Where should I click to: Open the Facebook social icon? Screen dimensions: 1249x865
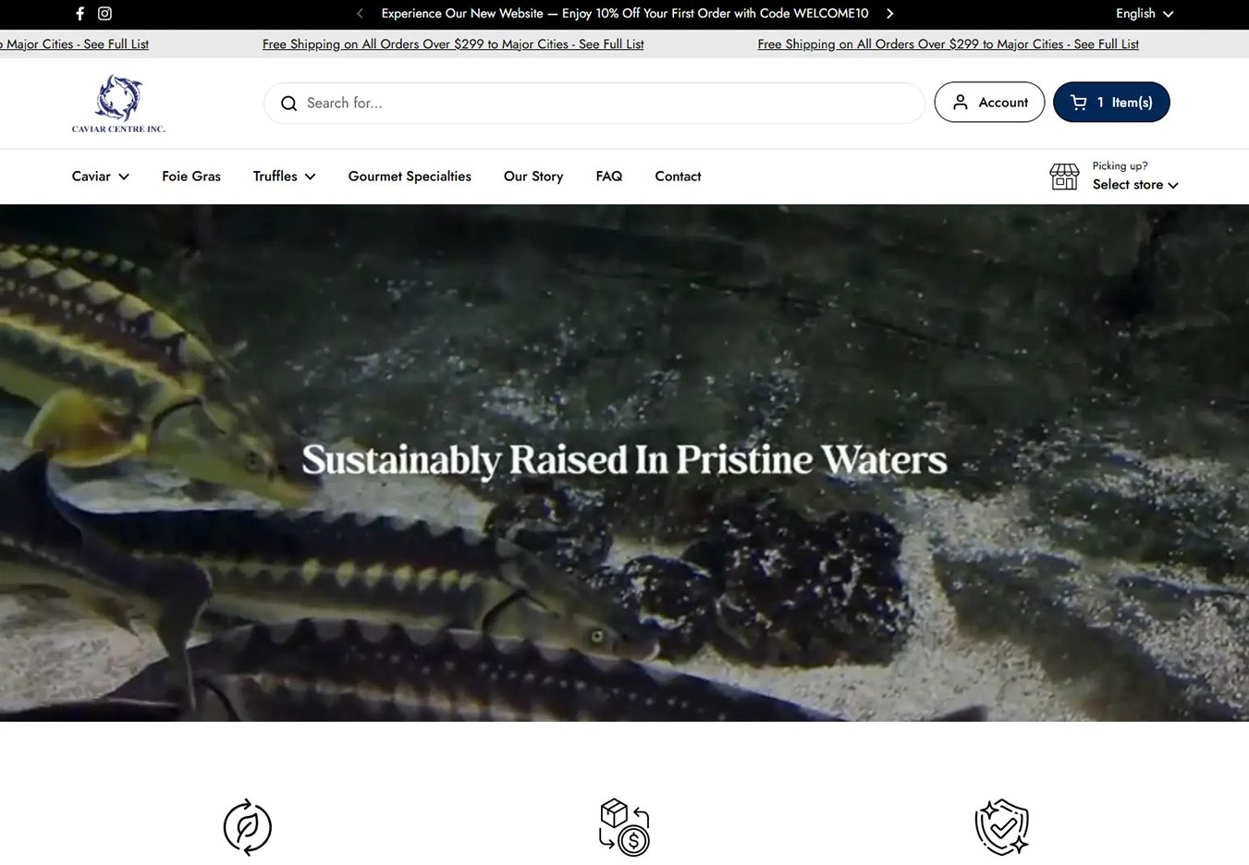point(80,14)
